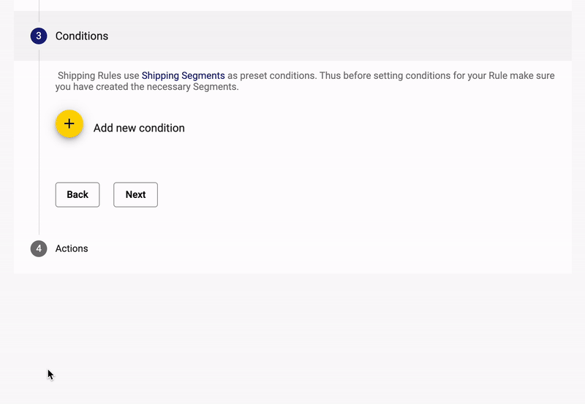
Task: Click the Actions step label
Action: pos(72,248)
